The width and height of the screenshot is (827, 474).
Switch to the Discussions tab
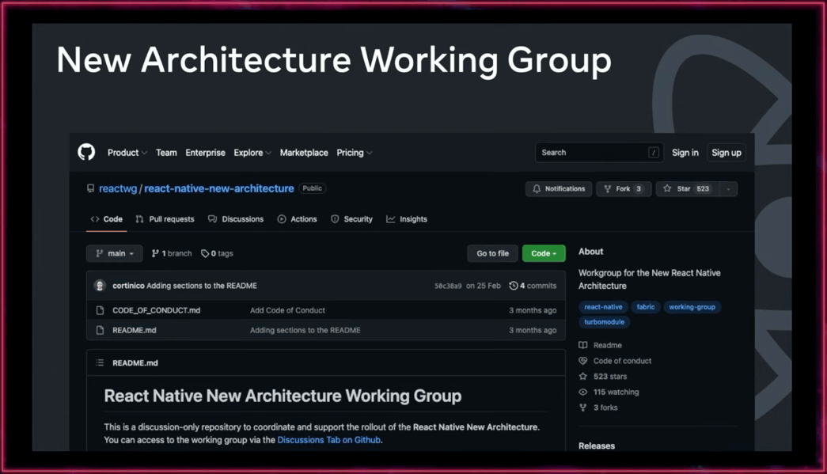pos(236,219)
